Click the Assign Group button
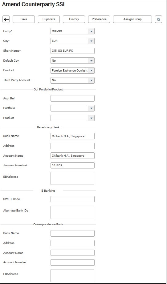 tap(132, 19)
